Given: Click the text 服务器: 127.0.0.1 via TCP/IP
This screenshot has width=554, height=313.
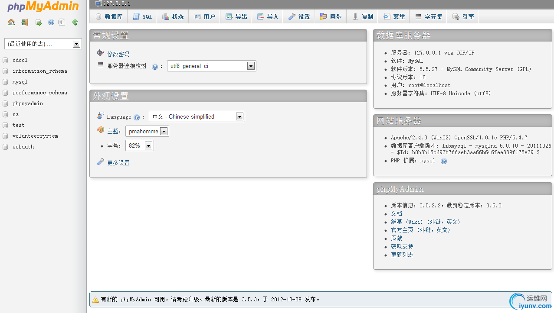Looking at the screenshot, I should click(x=433, y=53).
